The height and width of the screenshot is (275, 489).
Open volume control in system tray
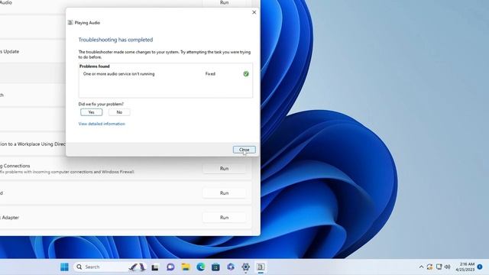click(448, 267)
